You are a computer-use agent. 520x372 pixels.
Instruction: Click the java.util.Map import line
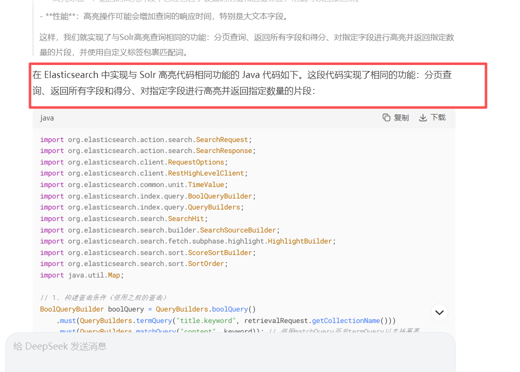82,275
